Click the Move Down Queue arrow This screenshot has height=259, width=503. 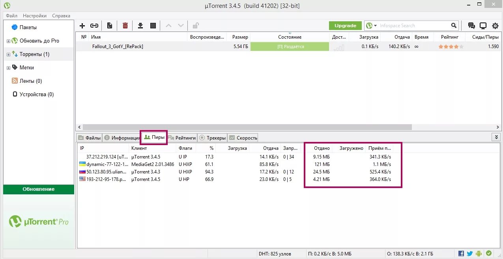pyautogui.click(x=181, y=26)
